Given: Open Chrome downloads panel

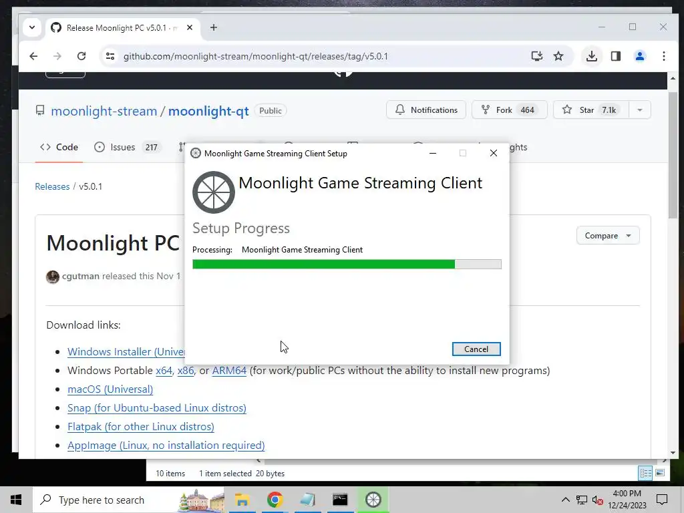Looking at the screenshot, I should tap(592, 56).
